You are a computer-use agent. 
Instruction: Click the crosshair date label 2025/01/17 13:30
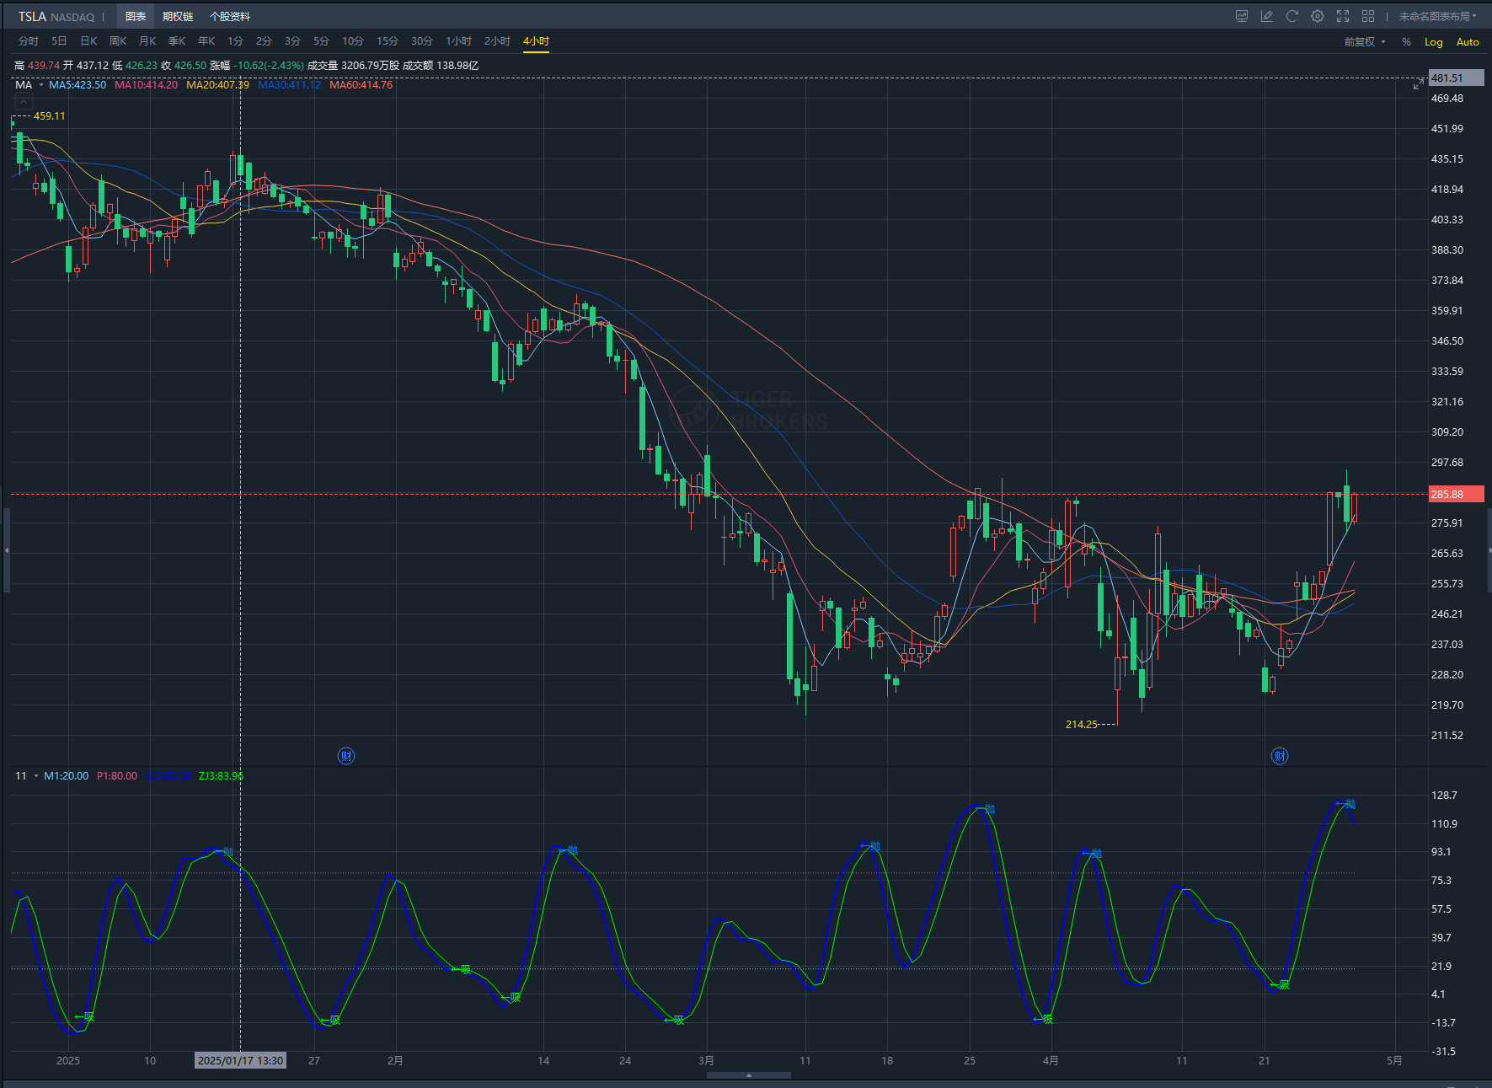[240, 1061]
